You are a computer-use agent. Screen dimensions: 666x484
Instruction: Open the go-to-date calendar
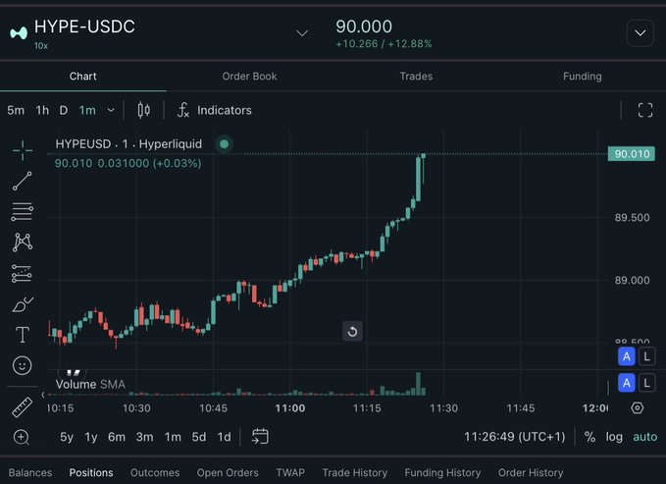pos(260,436)
